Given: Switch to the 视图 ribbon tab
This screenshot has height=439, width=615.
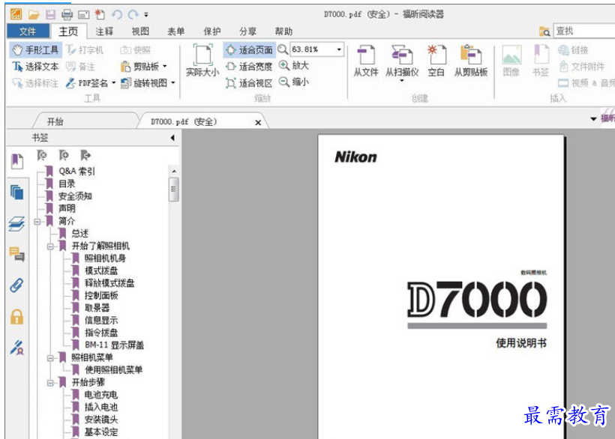Looking at the screenshot, I should click(x=140, y=31).
